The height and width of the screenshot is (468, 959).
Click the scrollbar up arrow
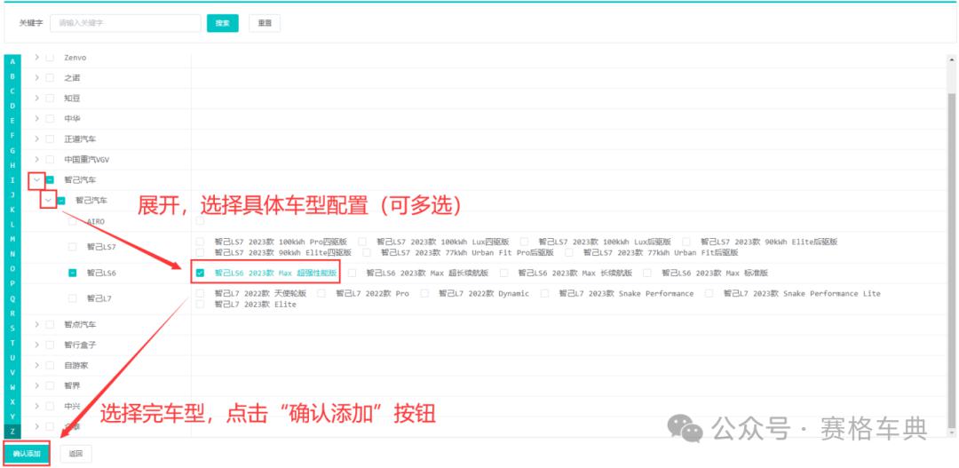[951, 59]
